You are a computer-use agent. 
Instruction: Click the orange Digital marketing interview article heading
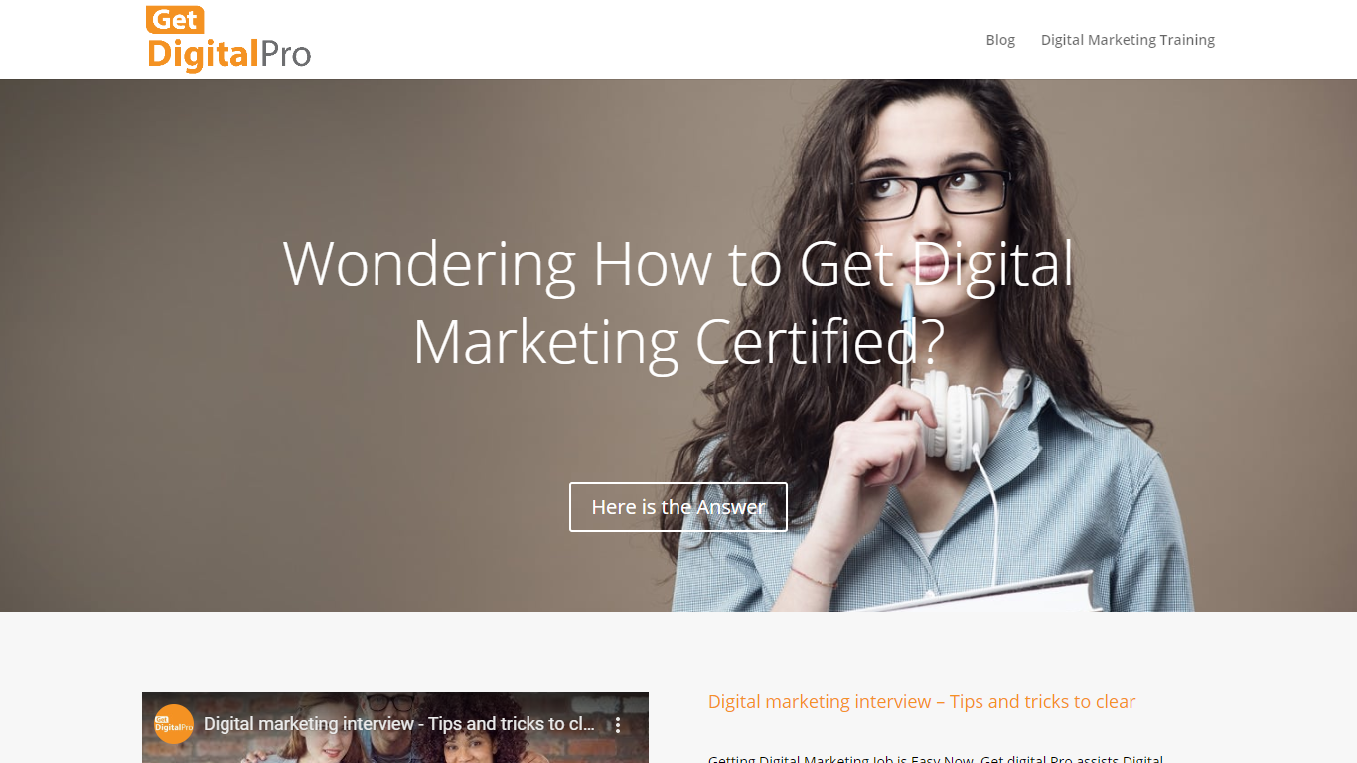point(922,702)
